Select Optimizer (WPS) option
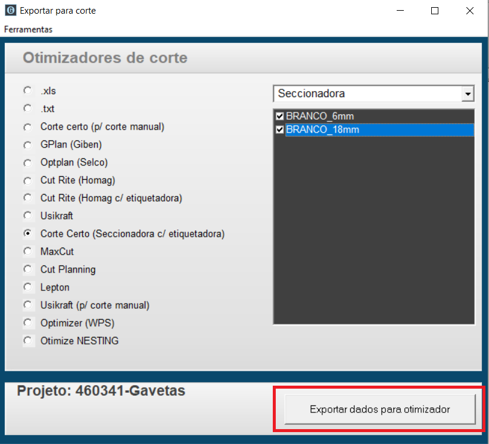Viewport: 489px width, 444px height. (28, 323)
